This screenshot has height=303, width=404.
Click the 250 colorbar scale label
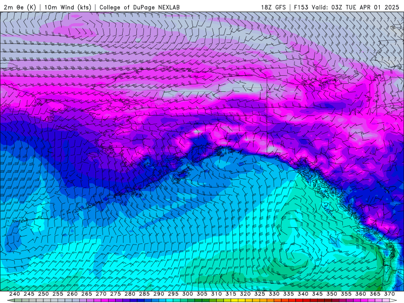(x=43, y=294)
